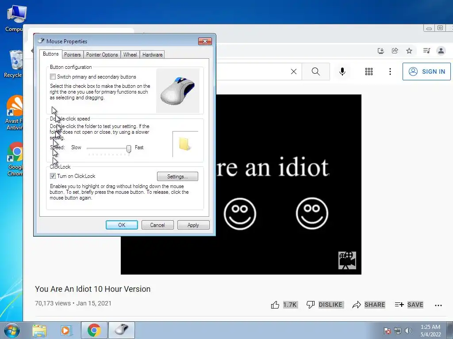453x339 pixels.
Task: Click Chrome profile avatar icon
Action: point(441,51)
